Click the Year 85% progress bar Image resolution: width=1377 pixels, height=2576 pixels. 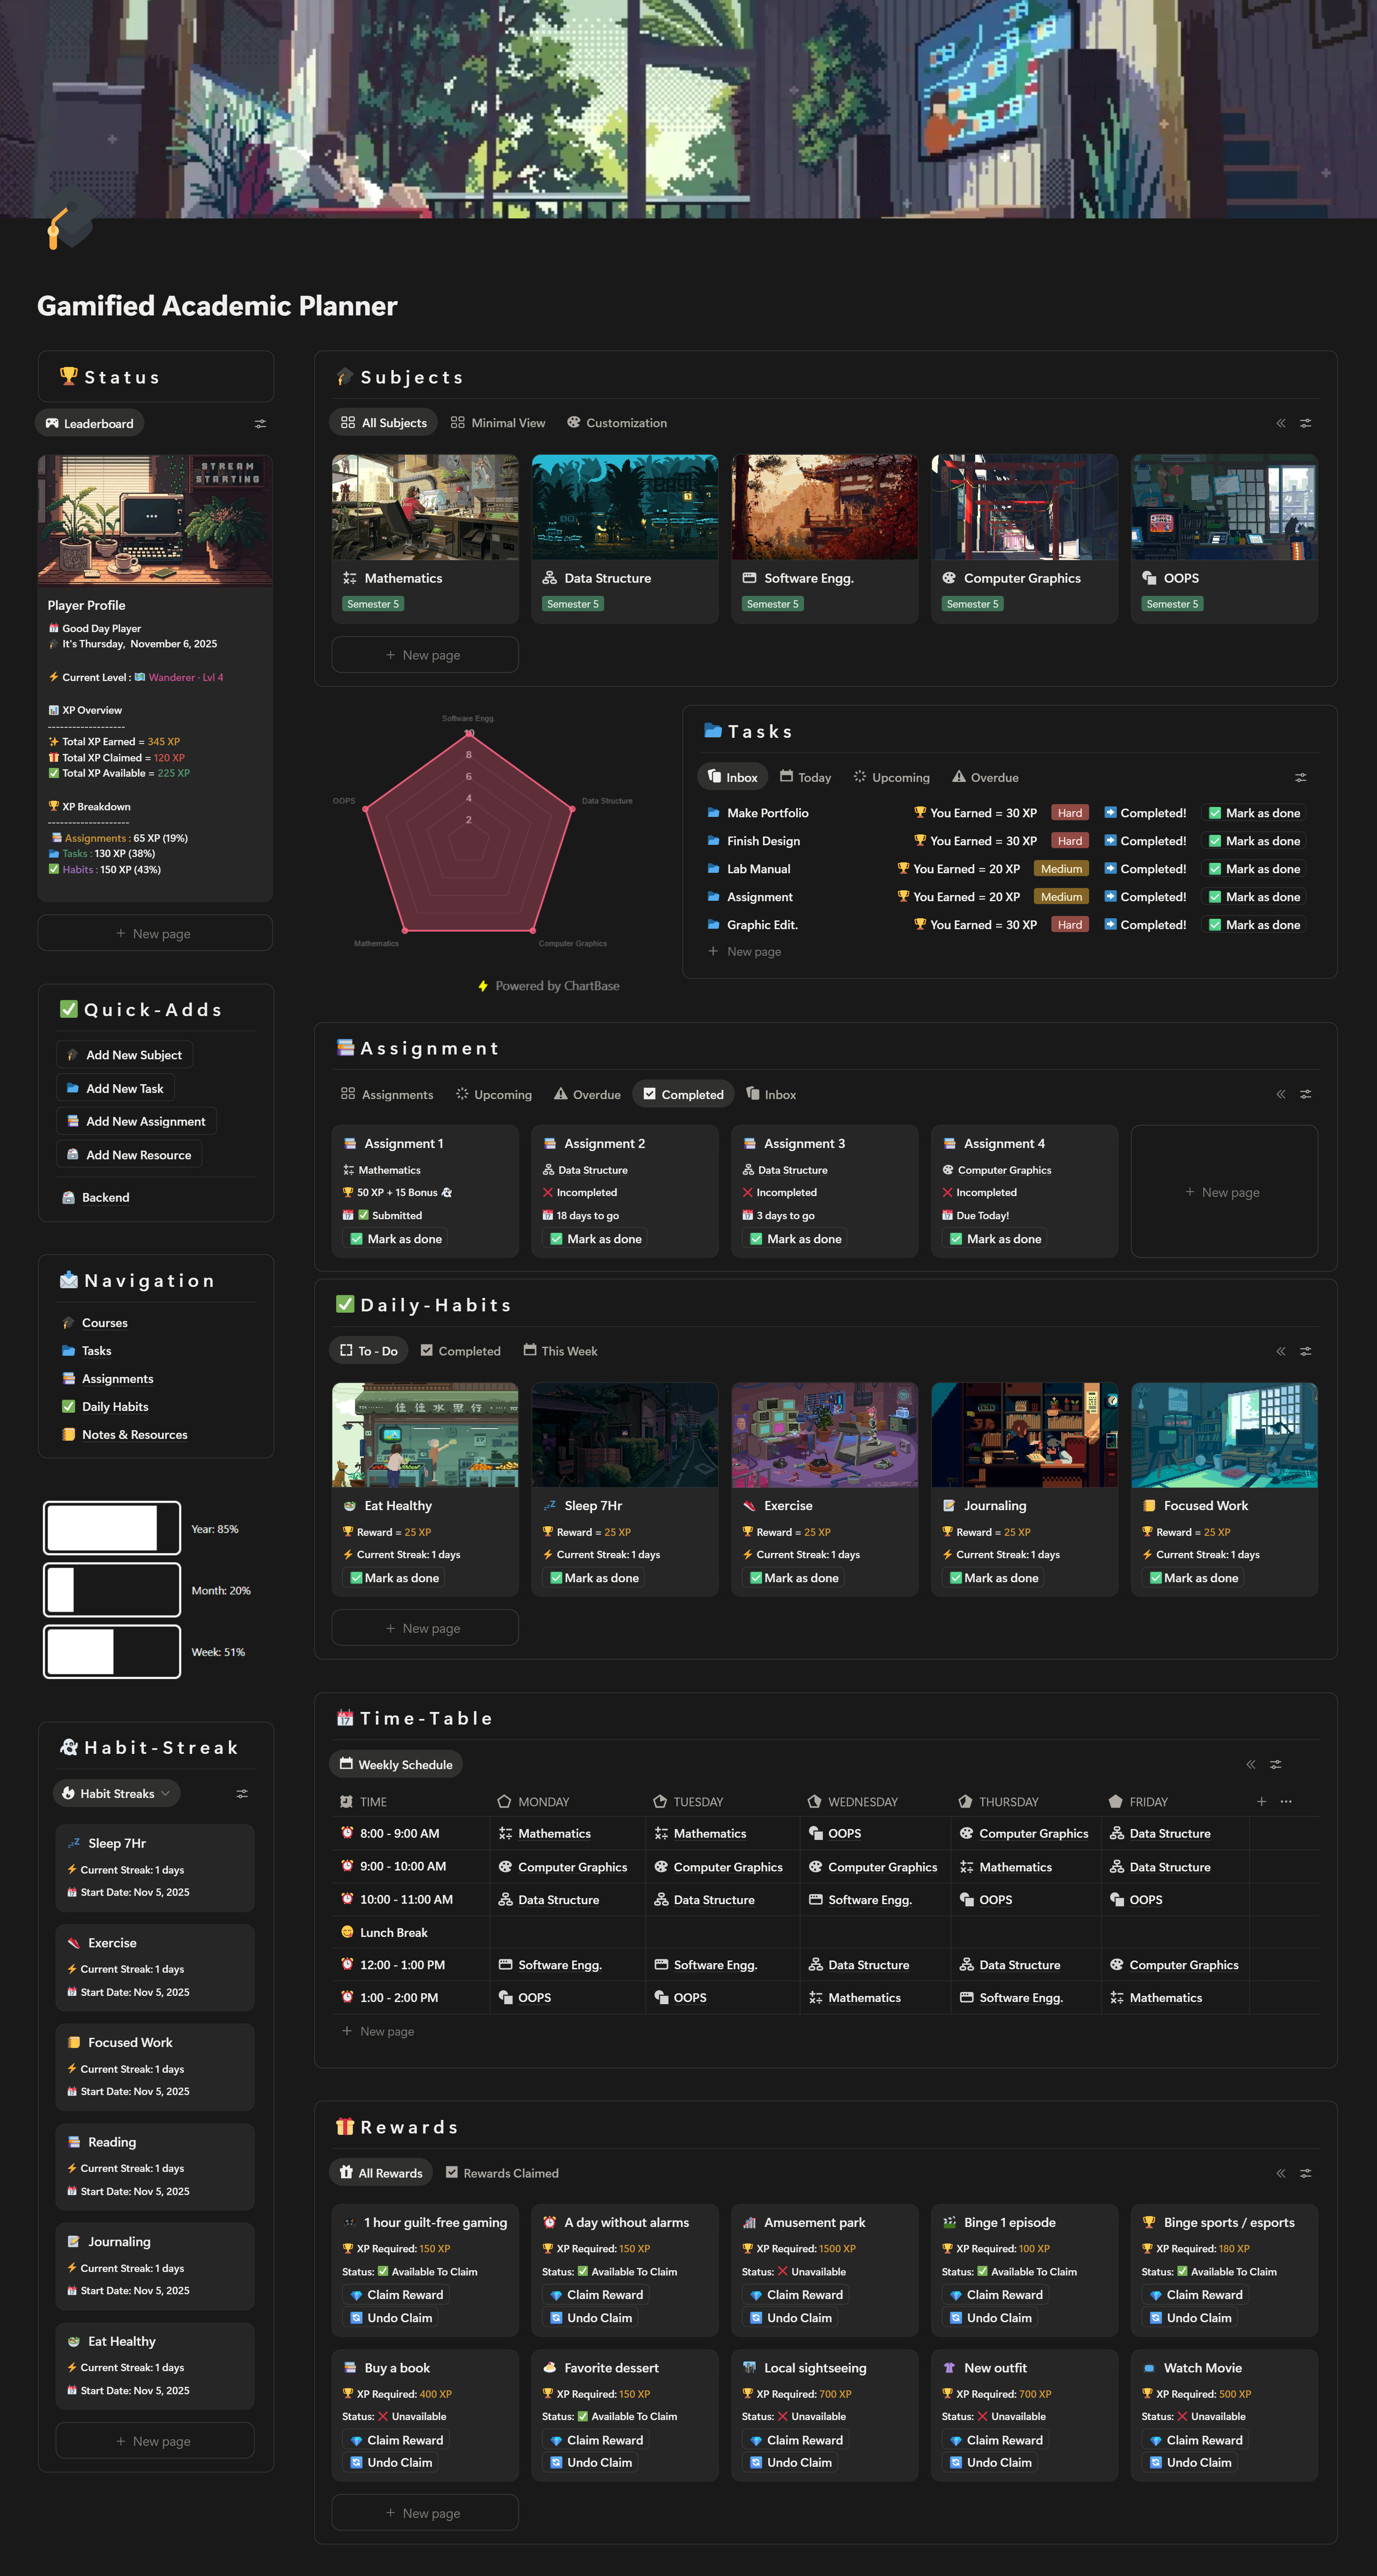[112, 1528]
